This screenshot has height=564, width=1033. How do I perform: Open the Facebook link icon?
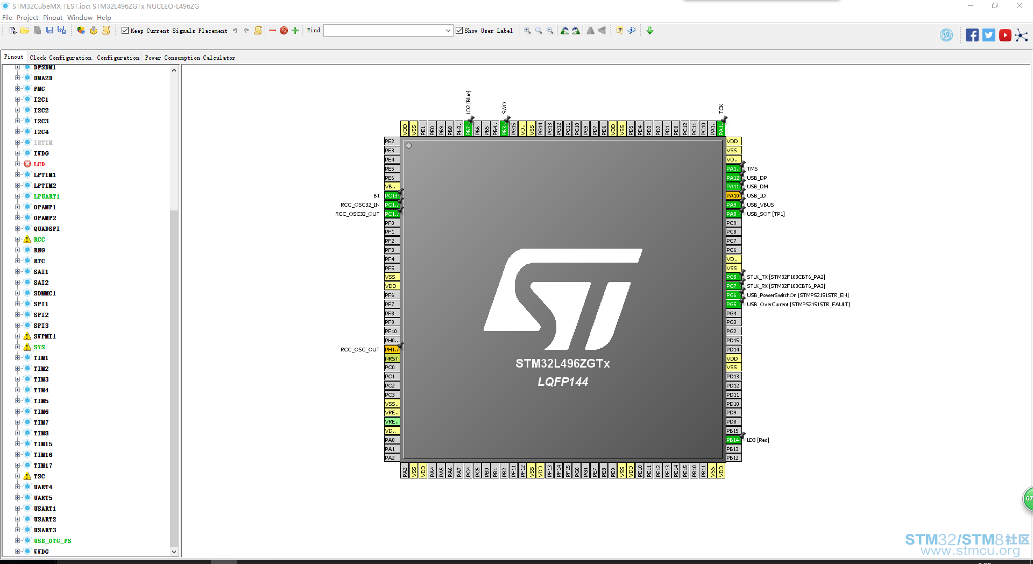tap(972, 36)
